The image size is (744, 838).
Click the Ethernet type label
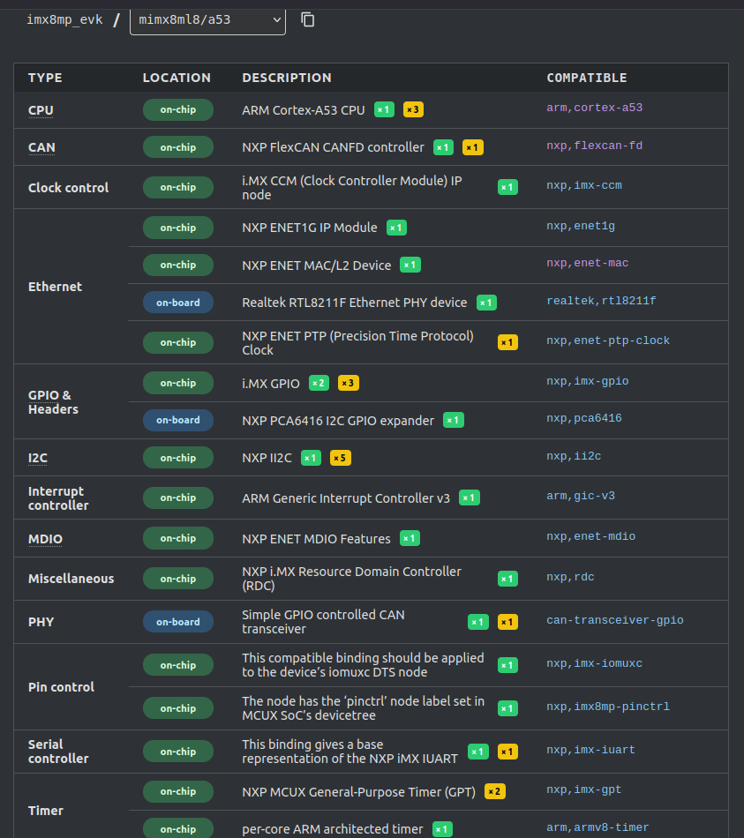pyautogui.click(x=55, y=287)
